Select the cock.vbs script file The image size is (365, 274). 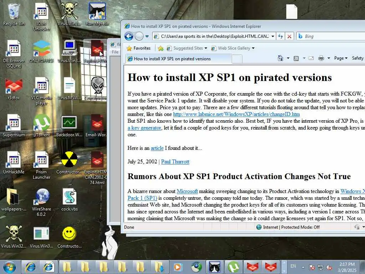pos(69,200)
